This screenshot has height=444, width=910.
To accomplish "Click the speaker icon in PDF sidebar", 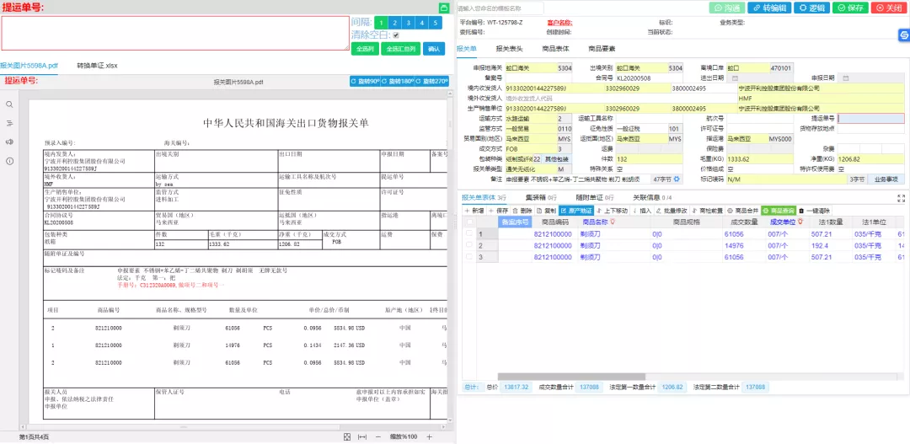I will (x=9, y=142).
